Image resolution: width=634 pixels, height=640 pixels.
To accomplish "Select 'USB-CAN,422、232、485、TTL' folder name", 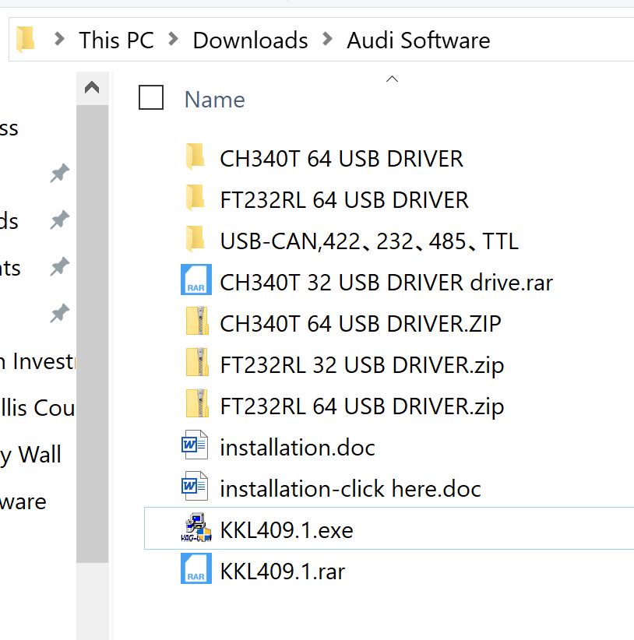I will 369,241.
